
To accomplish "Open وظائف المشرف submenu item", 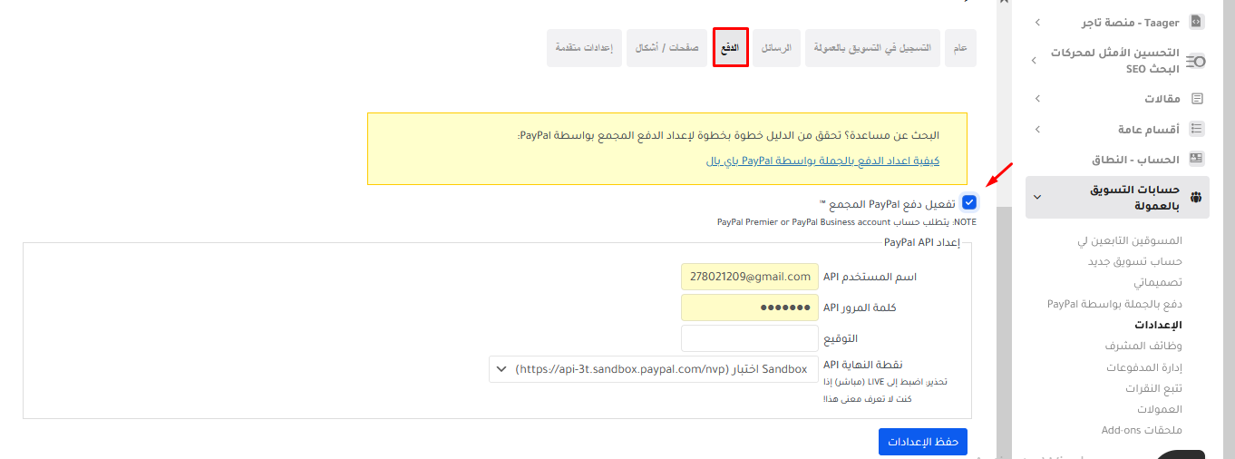I will [x=1143, y=346].
